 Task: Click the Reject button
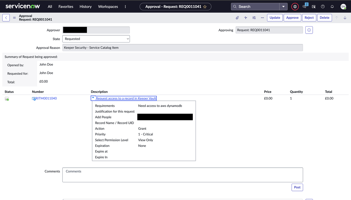(x=309, y=18)
